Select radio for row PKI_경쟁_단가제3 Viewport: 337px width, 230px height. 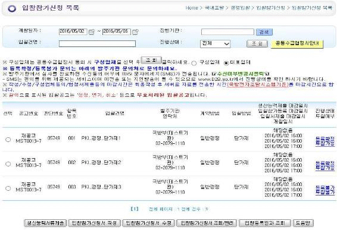point(8,188)
